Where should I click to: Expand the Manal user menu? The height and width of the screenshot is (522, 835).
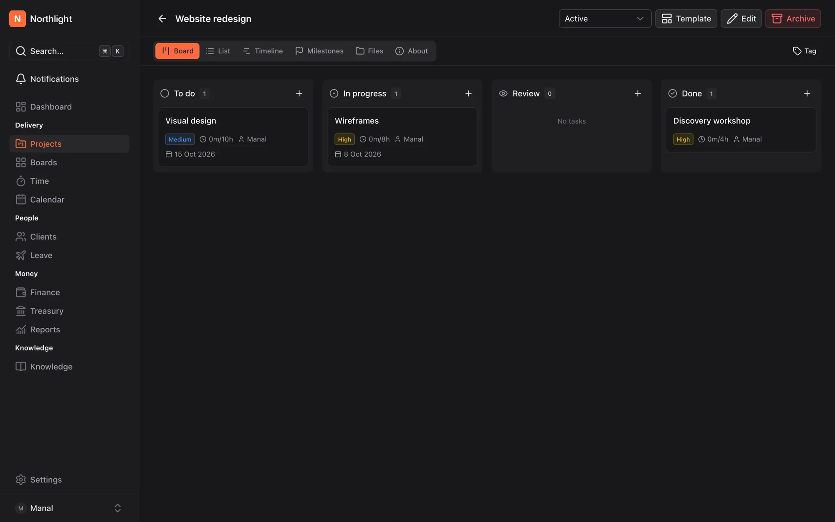(x=69, y=508)
